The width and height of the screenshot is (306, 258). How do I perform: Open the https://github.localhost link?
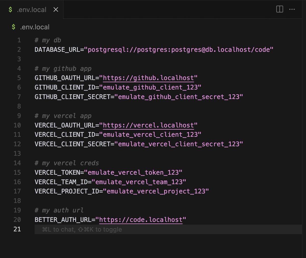(148, 78)
